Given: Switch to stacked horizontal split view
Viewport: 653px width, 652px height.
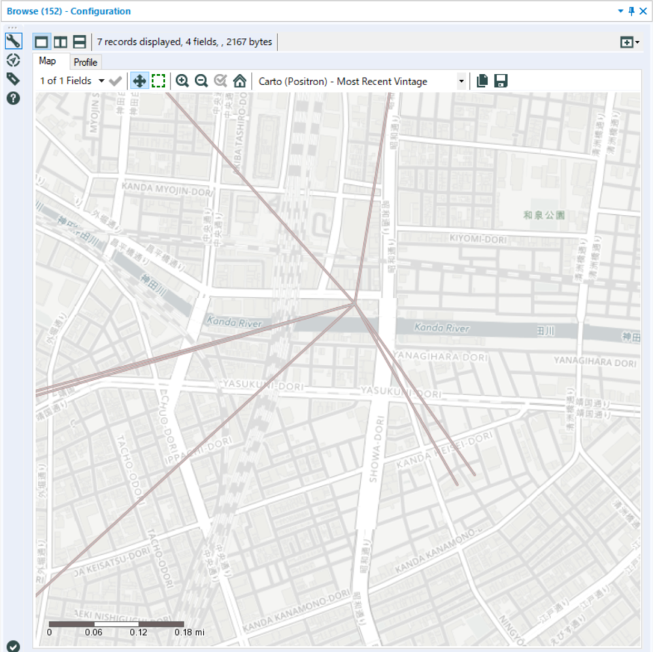Looking at the screenshot, I should tap(80, 42).
